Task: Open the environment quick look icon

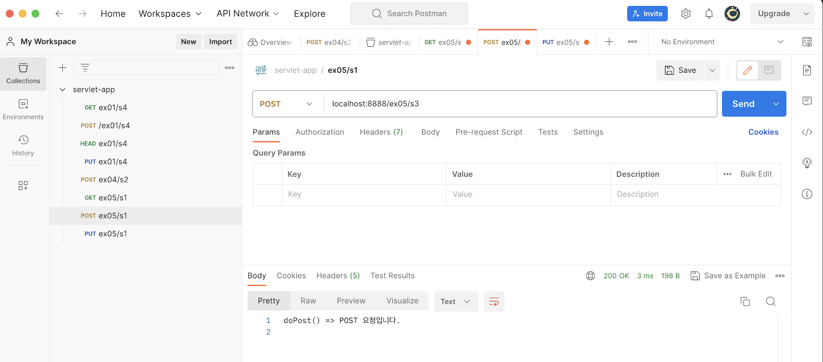Action: (807, 42)
